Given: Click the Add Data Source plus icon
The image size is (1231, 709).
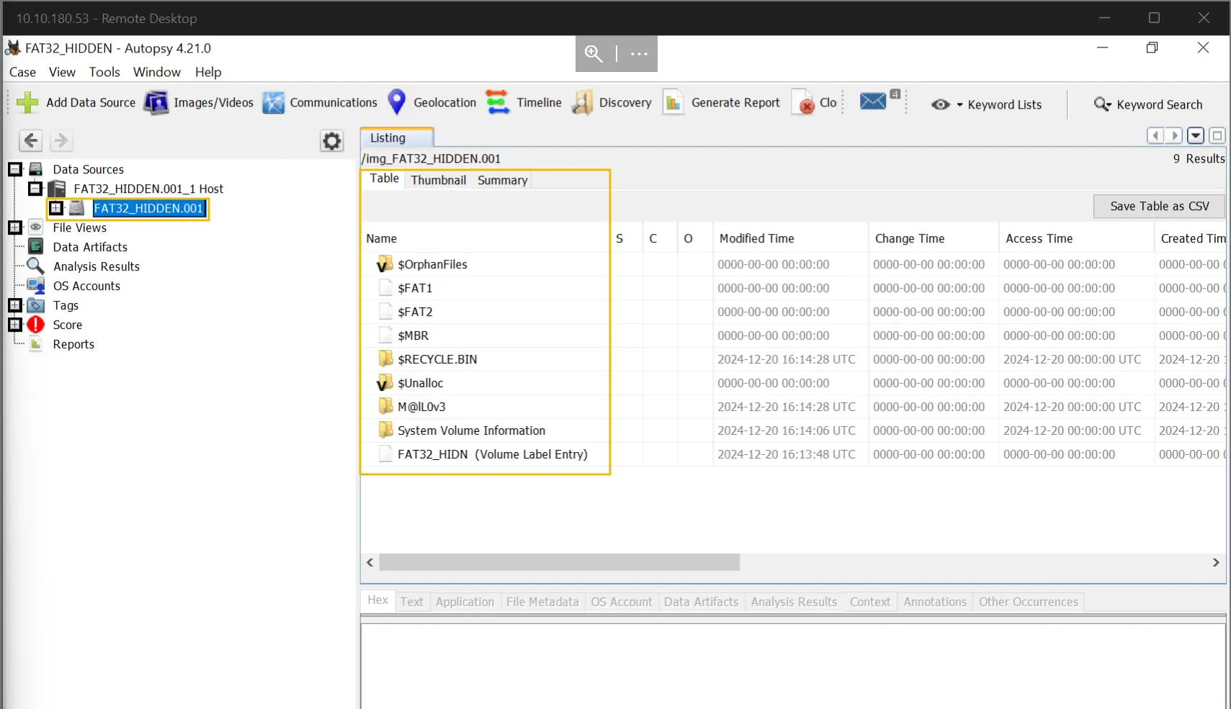Looking at the screenshot, I should (x=27, y=103).
